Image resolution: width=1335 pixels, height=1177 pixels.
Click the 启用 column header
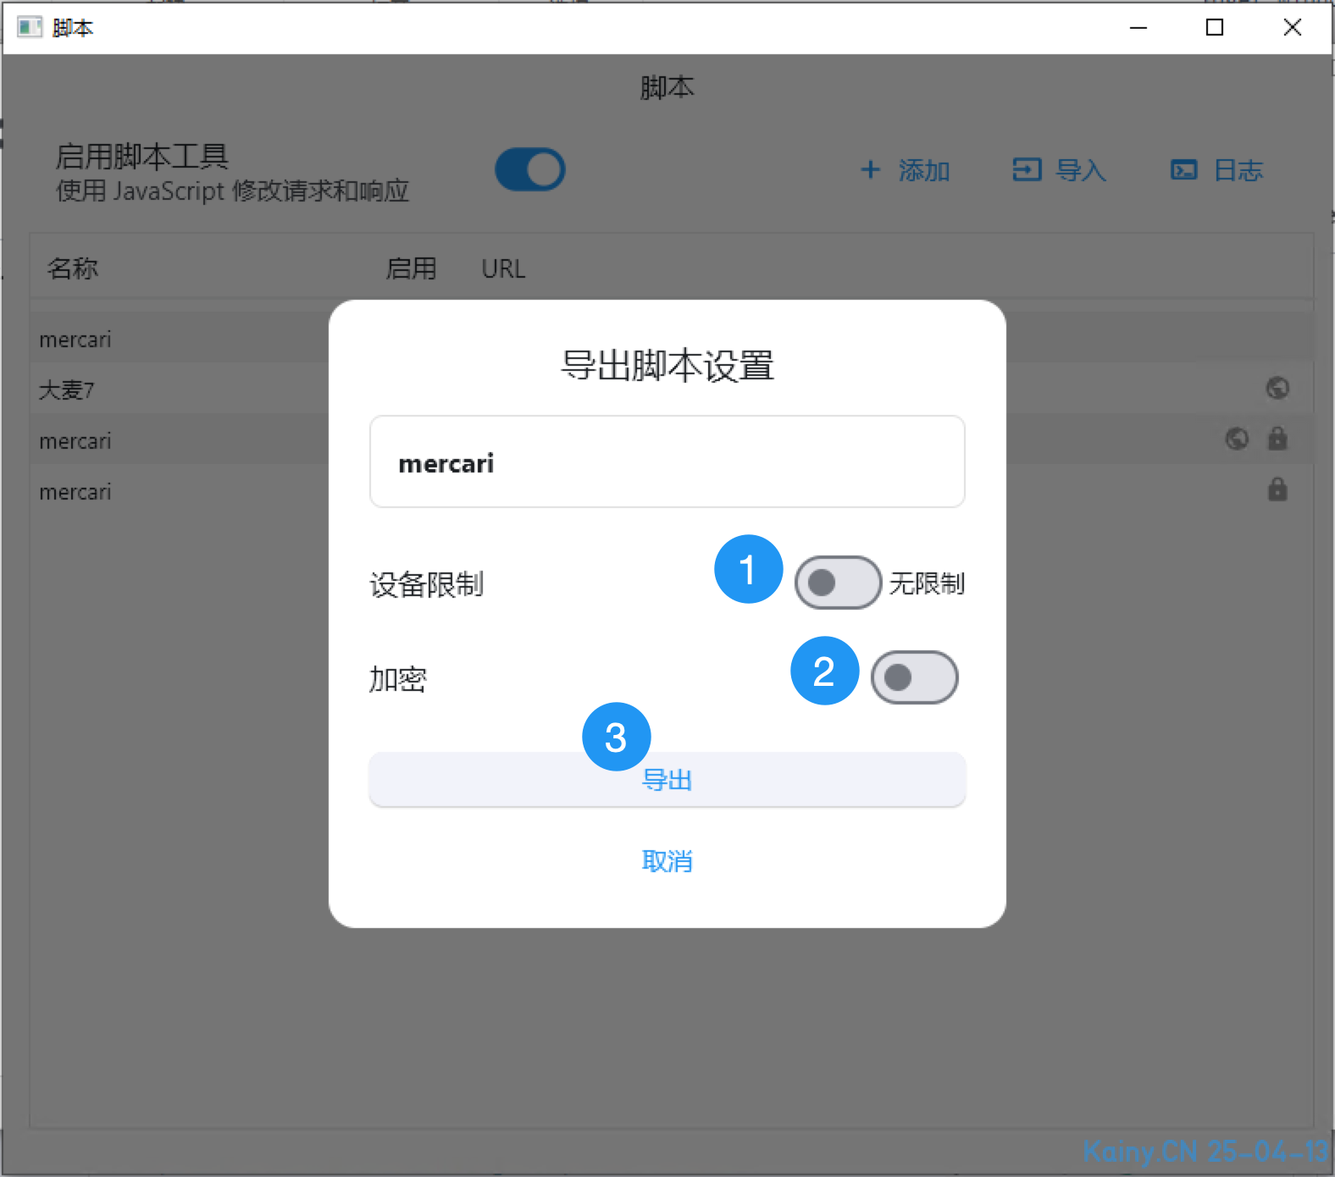[411, 269]
